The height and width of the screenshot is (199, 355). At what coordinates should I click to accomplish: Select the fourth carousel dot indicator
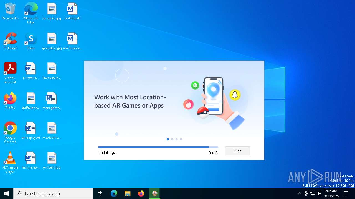pyautogui.click(x=181, y=139)
